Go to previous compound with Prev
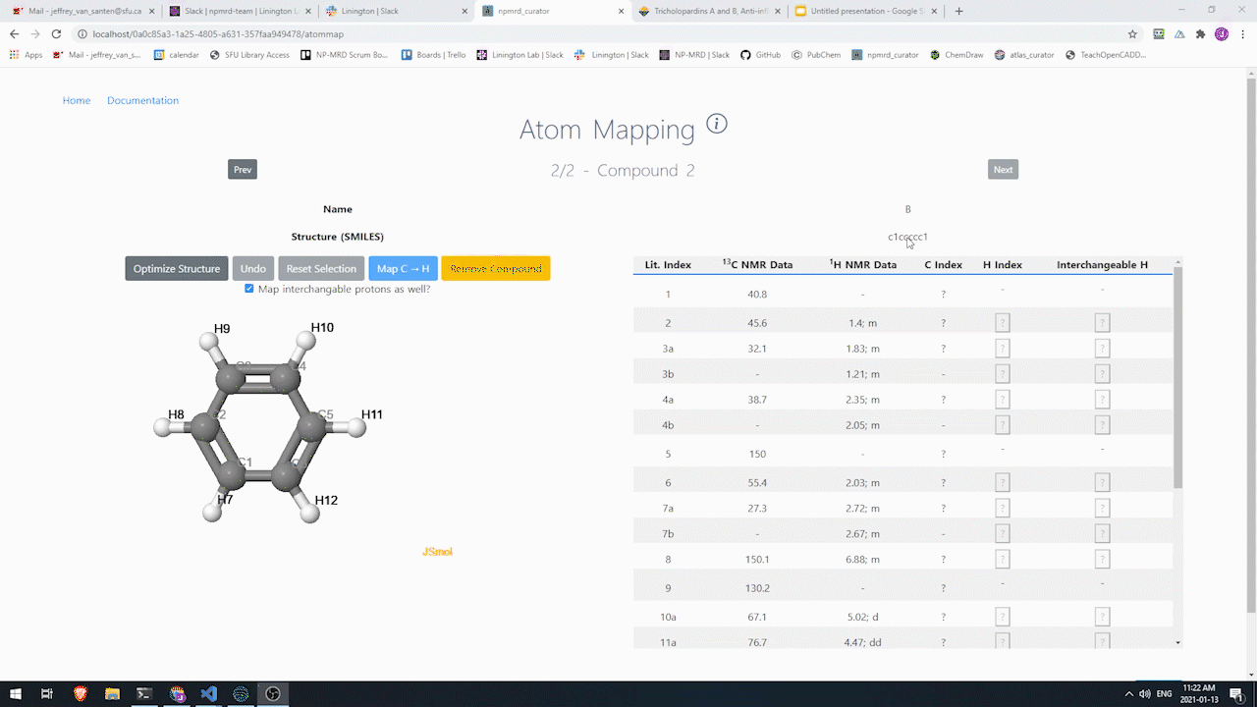Viewport: 1257px width, 707px height. pos(243,170)
